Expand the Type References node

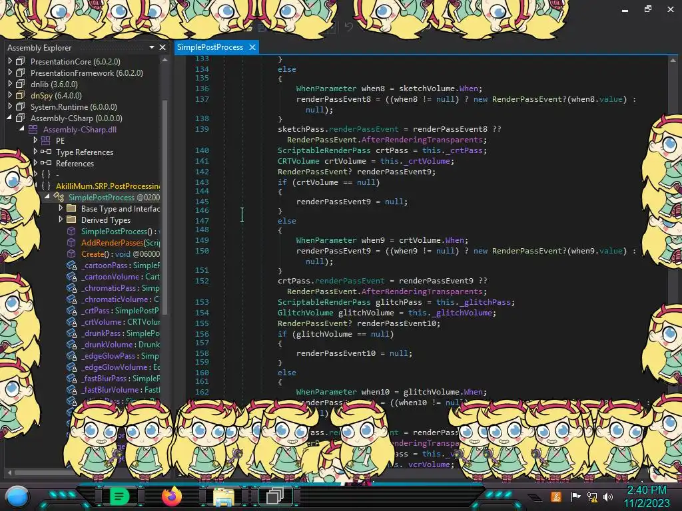pyautogui.click(x=35, y=152)
